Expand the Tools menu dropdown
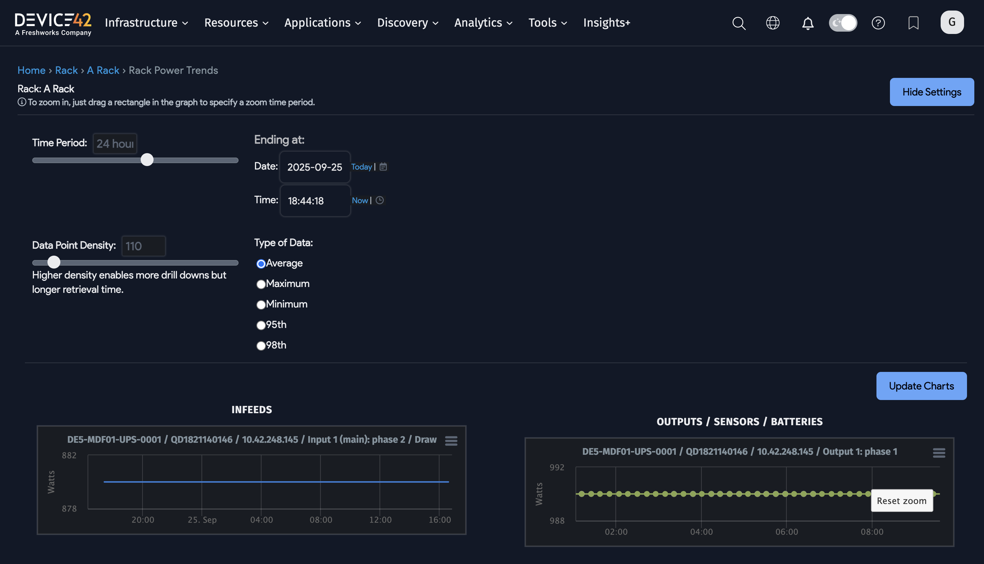Image resolution: width=984 pixels, height=564 pixels. tap(548, 23)
